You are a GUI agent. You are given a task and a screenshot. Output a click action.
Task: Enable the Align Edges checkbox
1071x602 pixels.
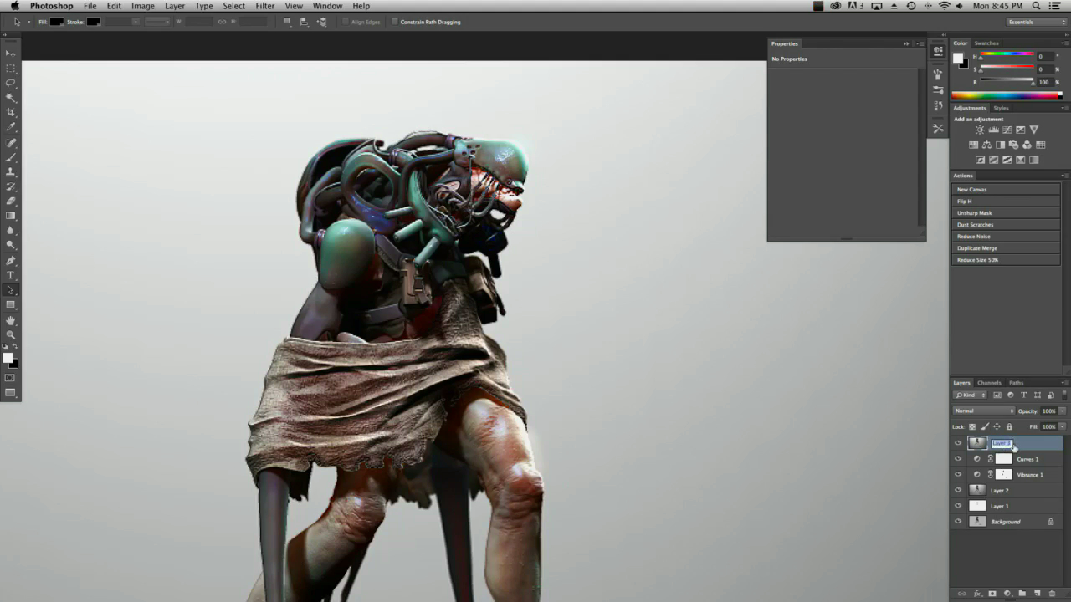tap(346, 22)
